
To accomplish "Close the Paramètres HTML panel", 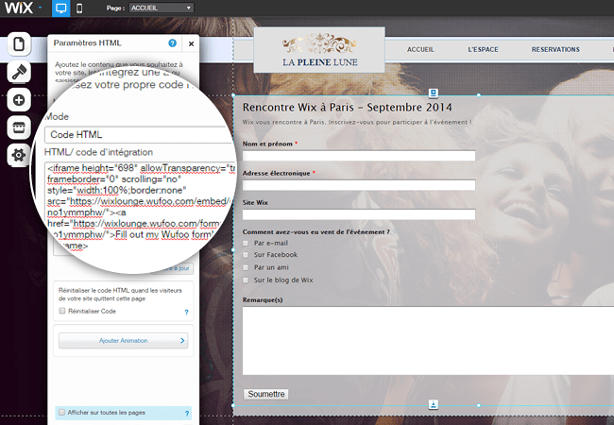I will pyautogui.click(x=191, y=43).
